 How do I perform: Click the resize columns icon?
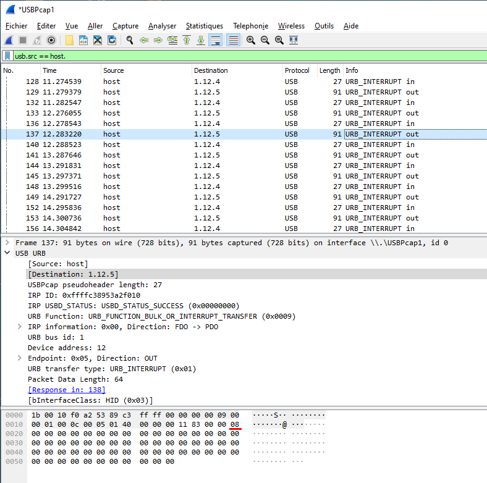coord(294,40)
